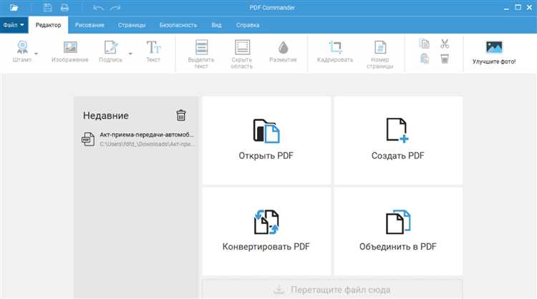The image size is (537, 299).
Task: Select the Текст text tool
Action: 153,52
